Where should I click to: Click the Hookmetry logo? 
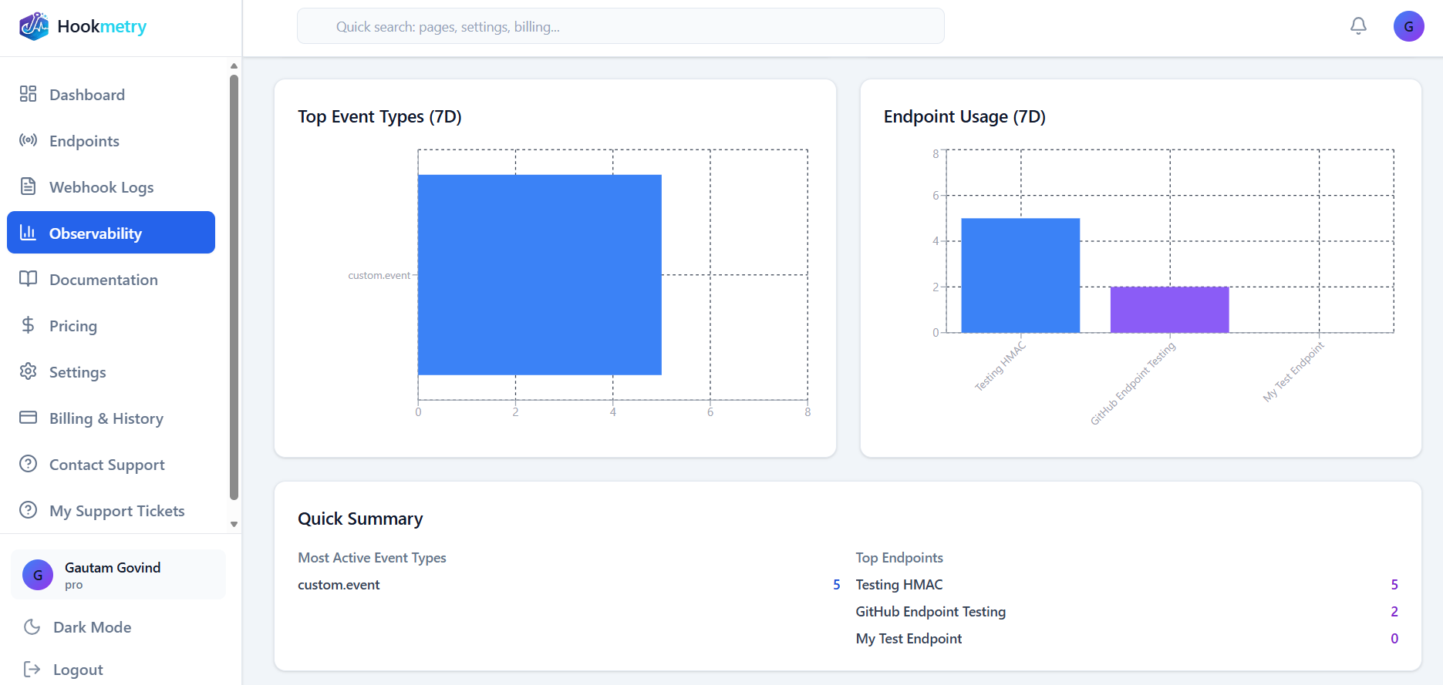[x=82, y=25]
